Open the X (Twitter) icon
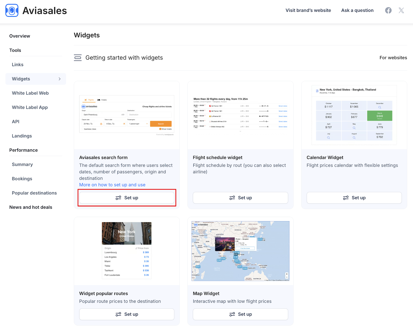 (x=401, y=10)
